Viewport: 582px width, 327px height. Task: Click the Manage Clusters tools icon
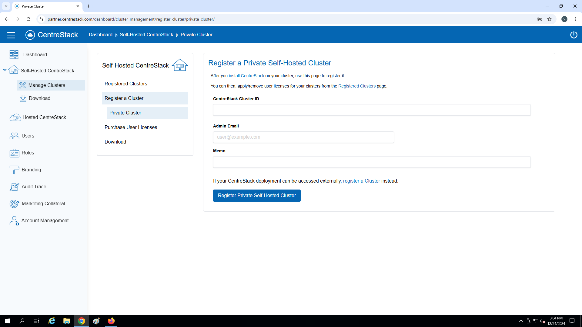22,85
